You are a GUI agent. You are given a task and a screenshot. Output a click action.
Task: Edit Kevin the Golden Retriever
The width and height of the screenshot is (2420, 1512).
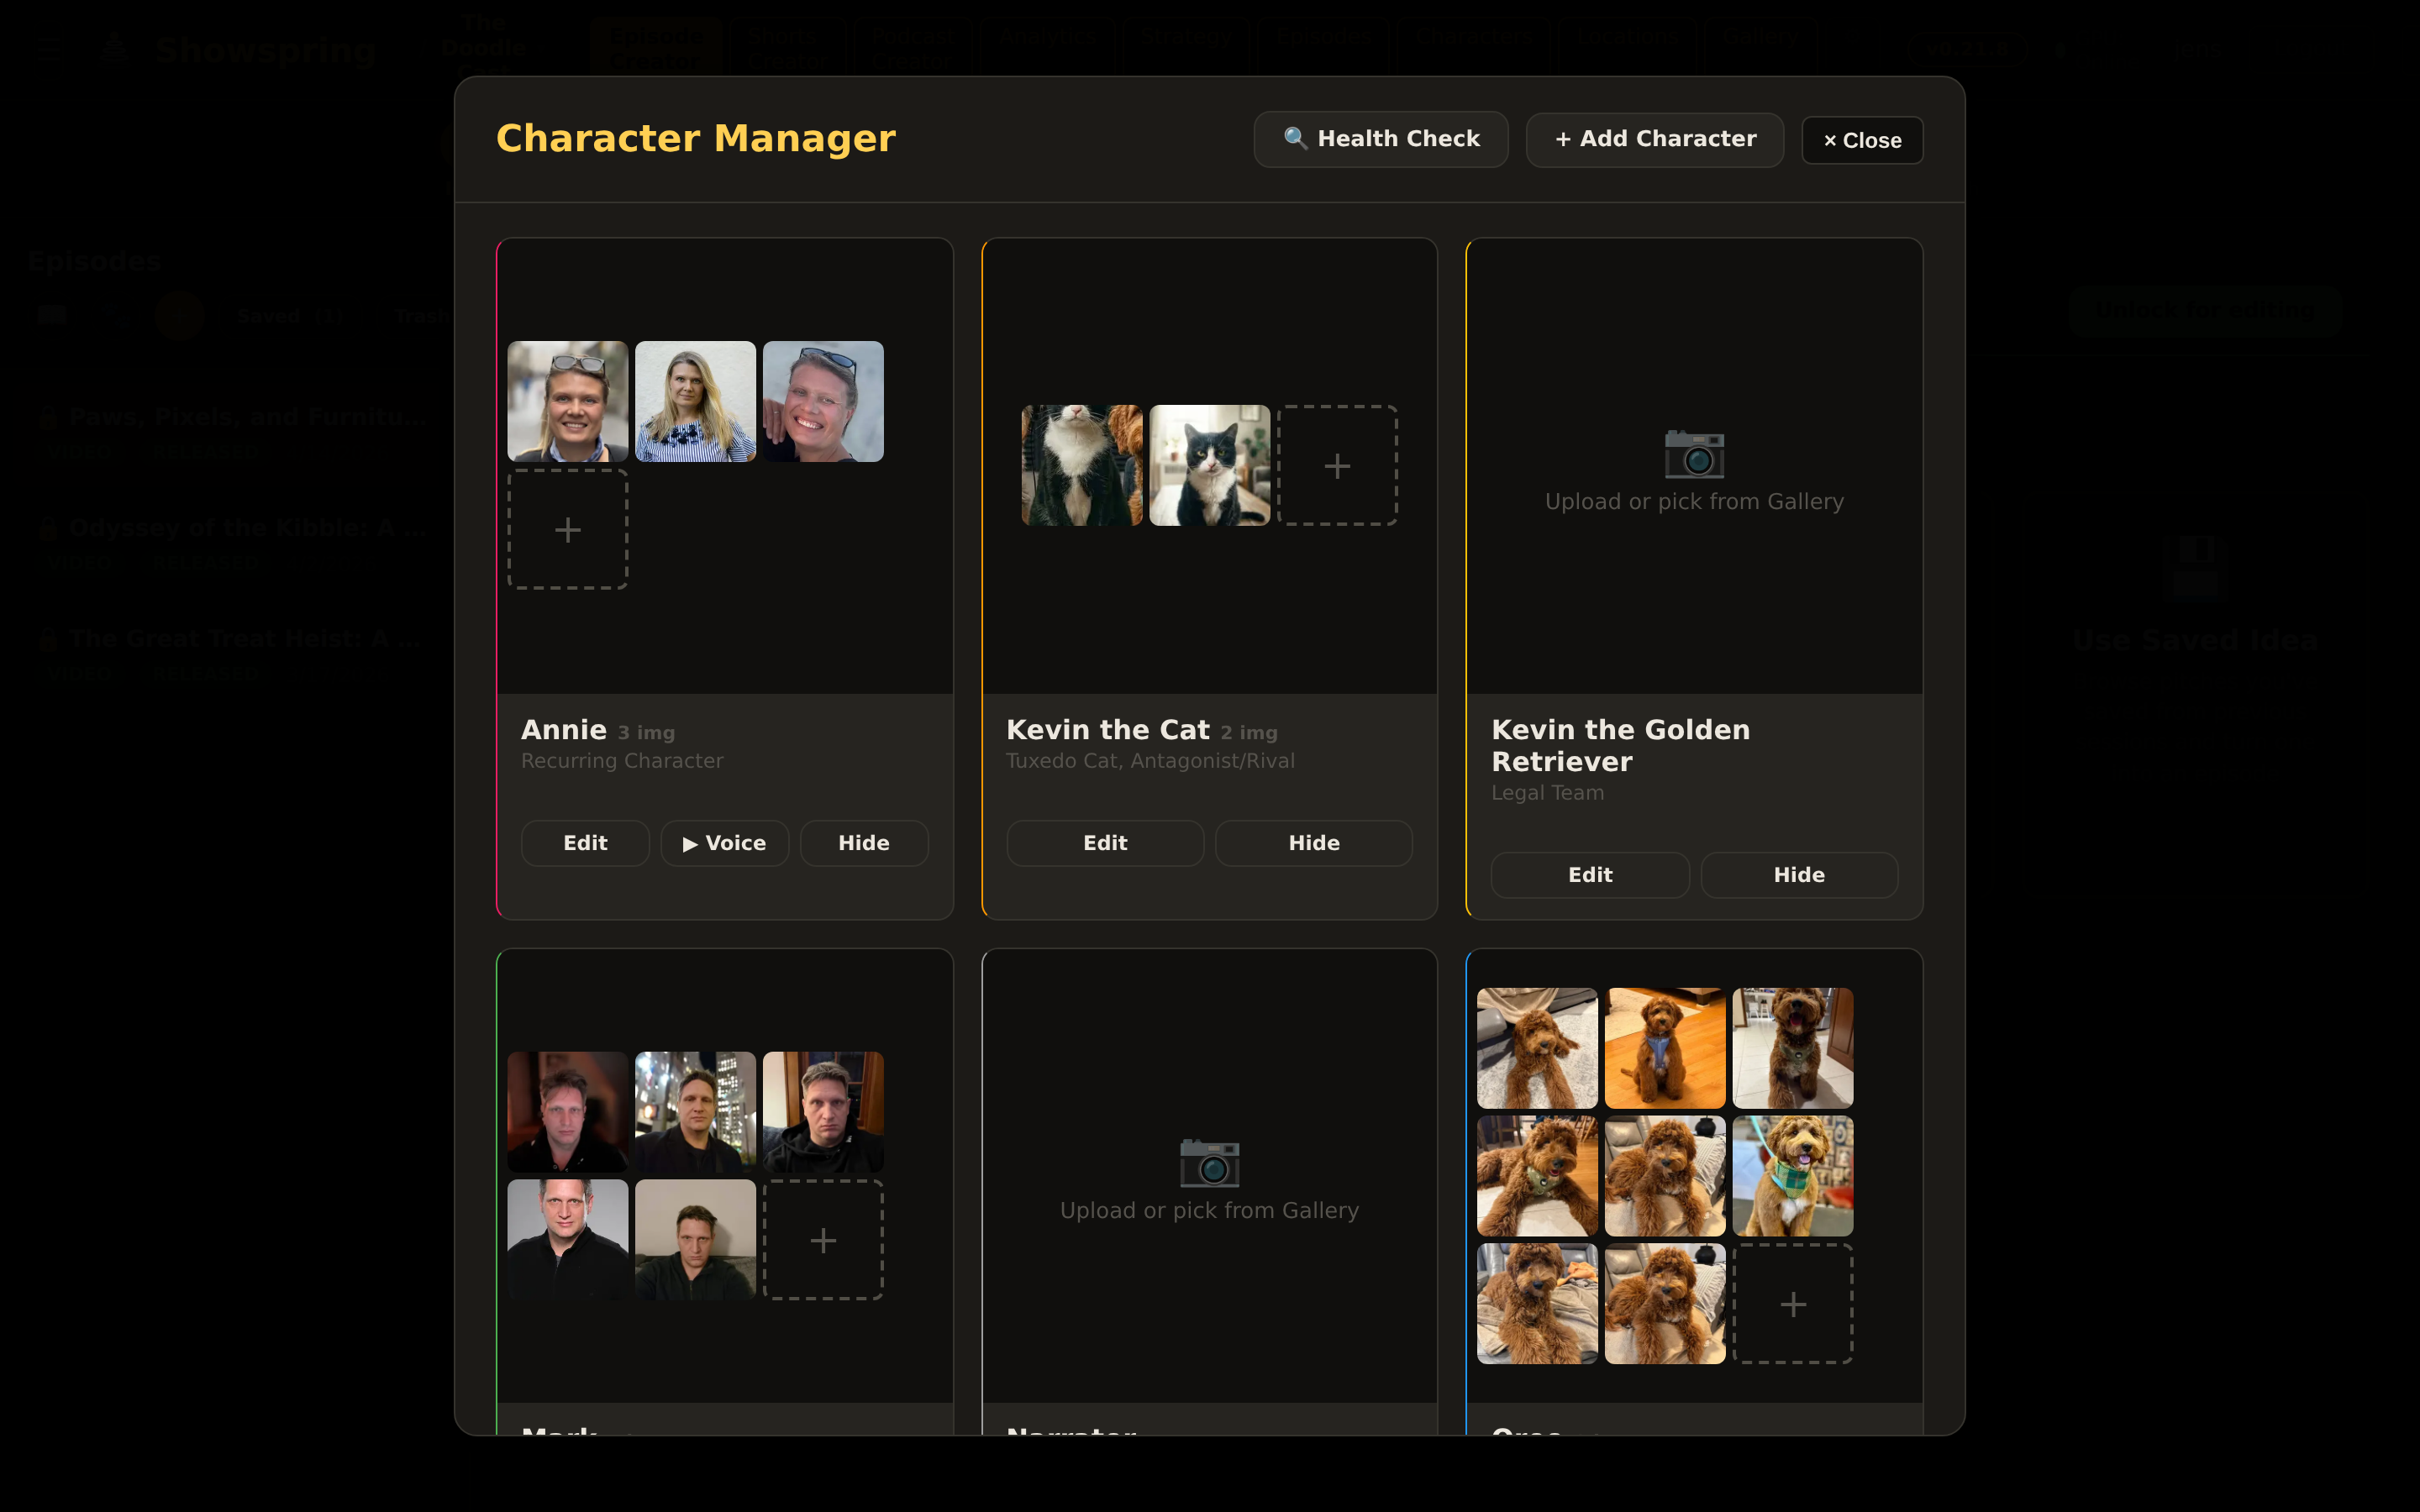(1590, 875)
